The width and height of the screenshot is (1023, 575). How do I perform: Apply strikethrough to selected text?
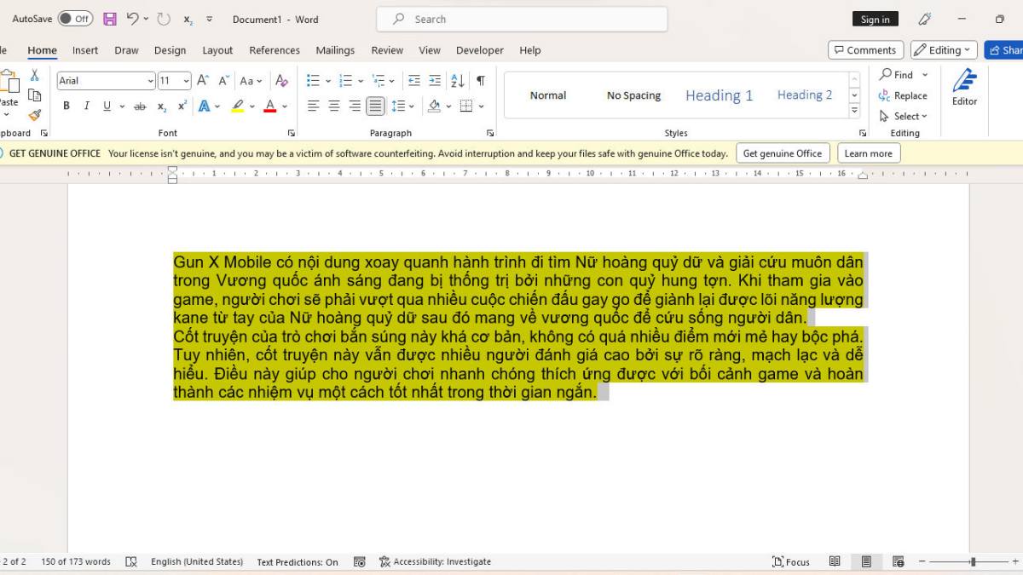140,106
